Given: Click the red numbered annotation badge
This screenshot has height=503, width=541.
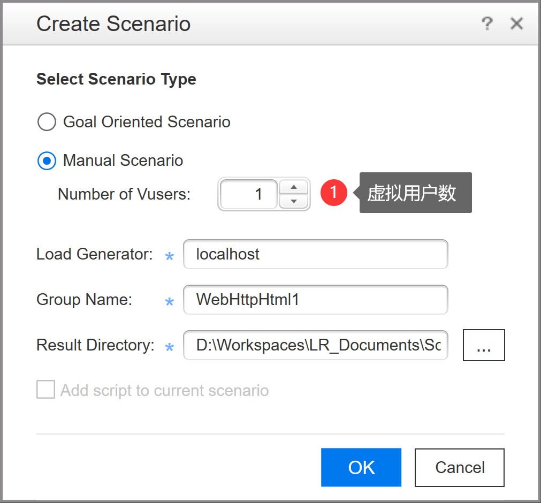Looking at the screenshot, I should pyautogui.click(x=334, y=193).
